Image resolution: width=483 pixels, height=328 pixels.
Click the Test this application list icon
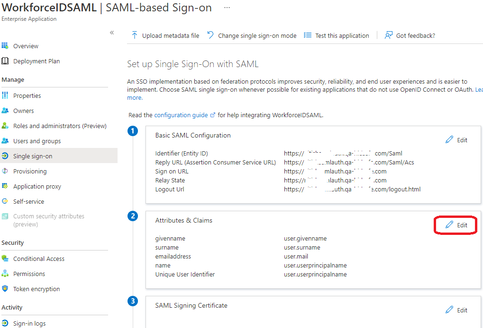(x=308, y=35)
